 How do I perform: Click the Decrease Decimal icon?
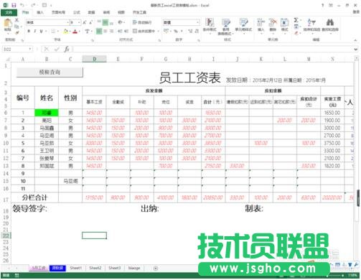pos(197,31)
